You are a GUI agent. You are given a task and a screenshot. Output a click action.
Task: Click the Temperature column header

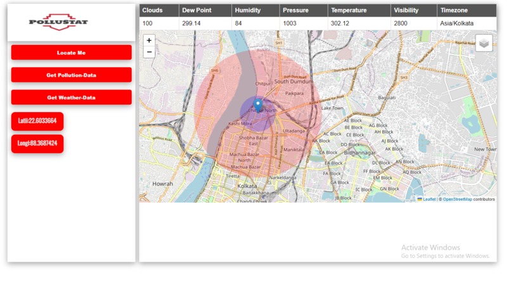(x=359, y=10)
